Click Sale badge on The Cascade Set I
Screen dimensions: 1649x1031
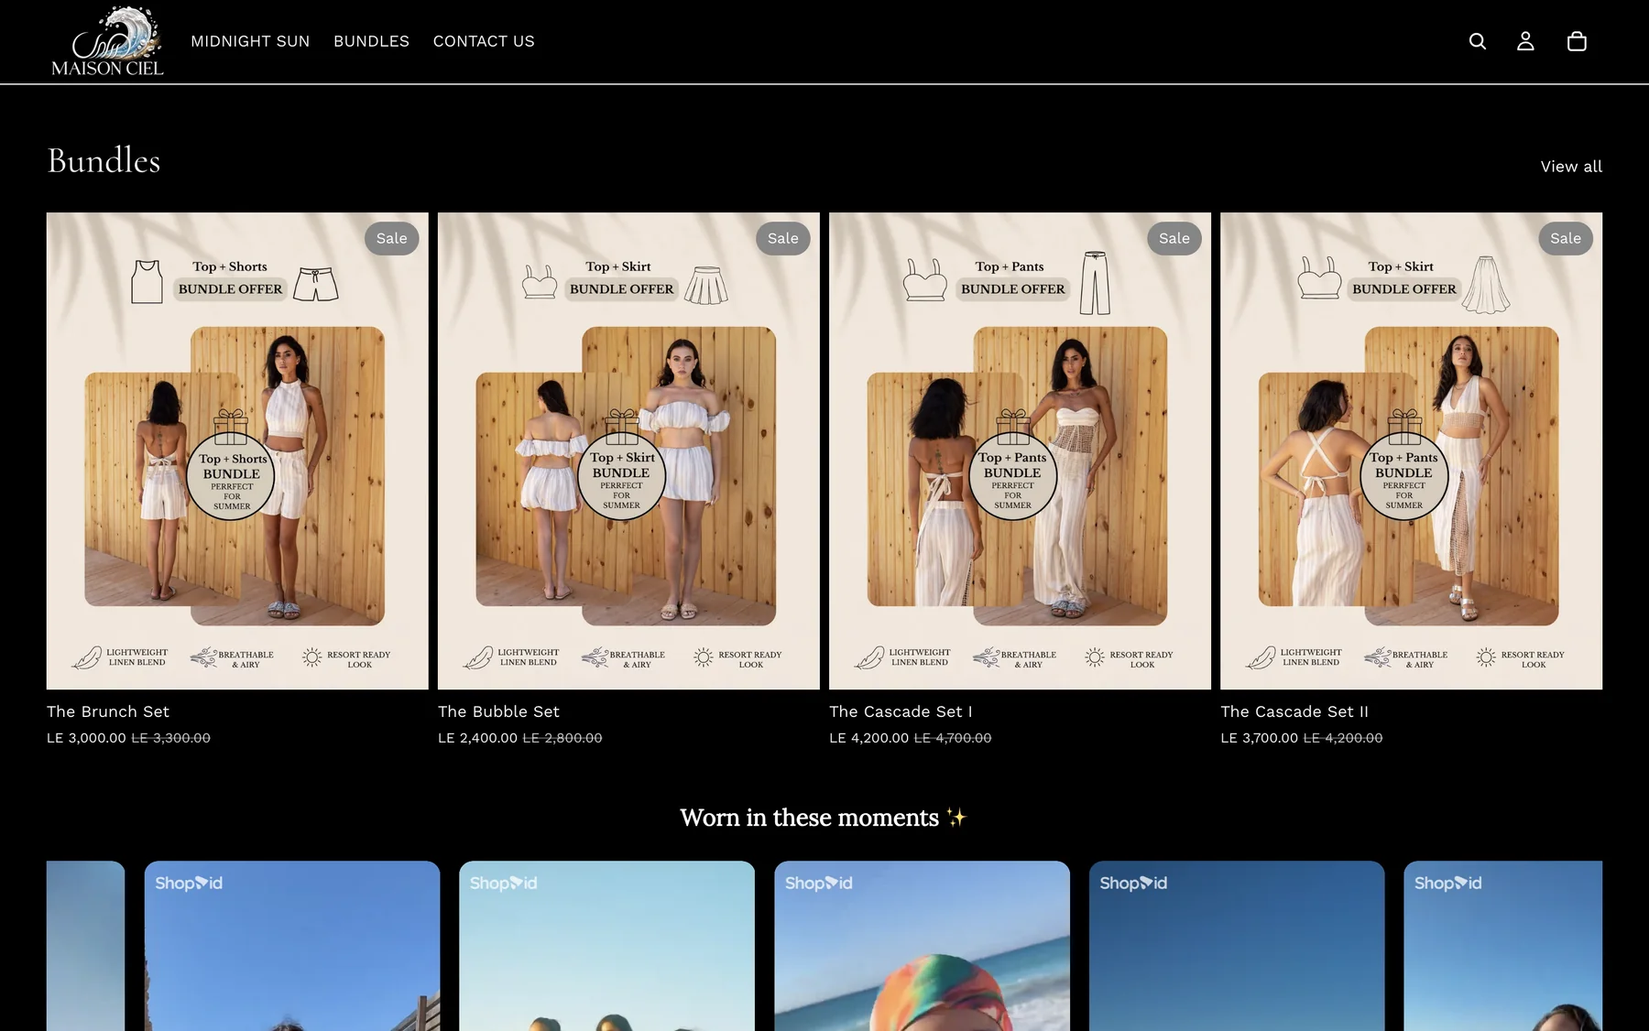[x=1174, y=238]
